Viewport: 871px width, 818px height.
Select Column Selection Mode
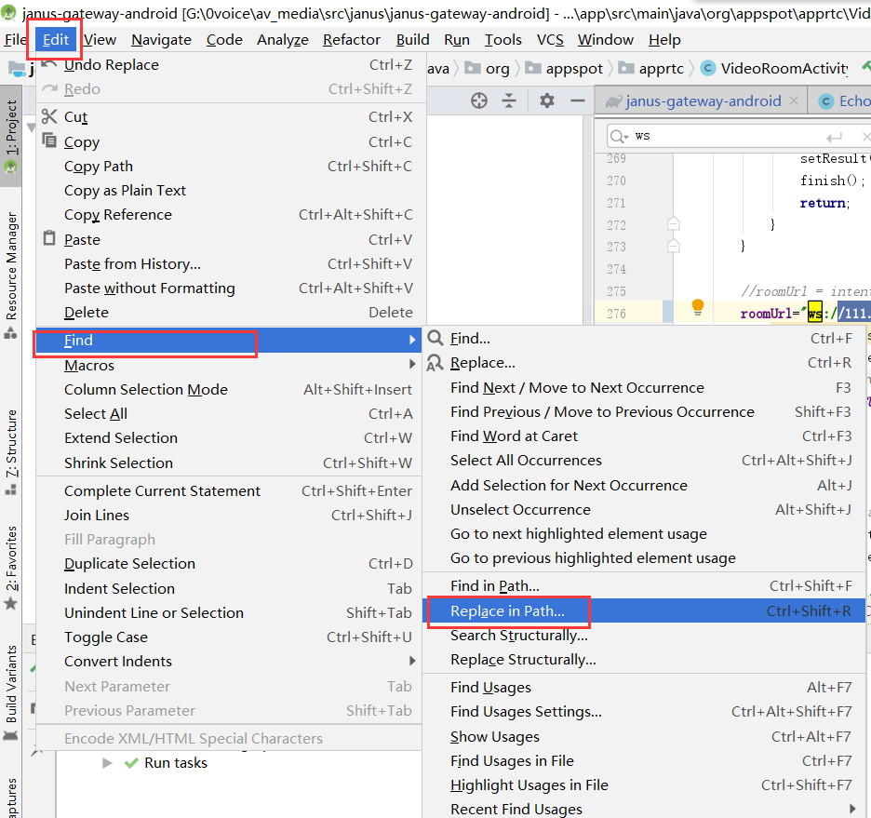click(229, 389)
